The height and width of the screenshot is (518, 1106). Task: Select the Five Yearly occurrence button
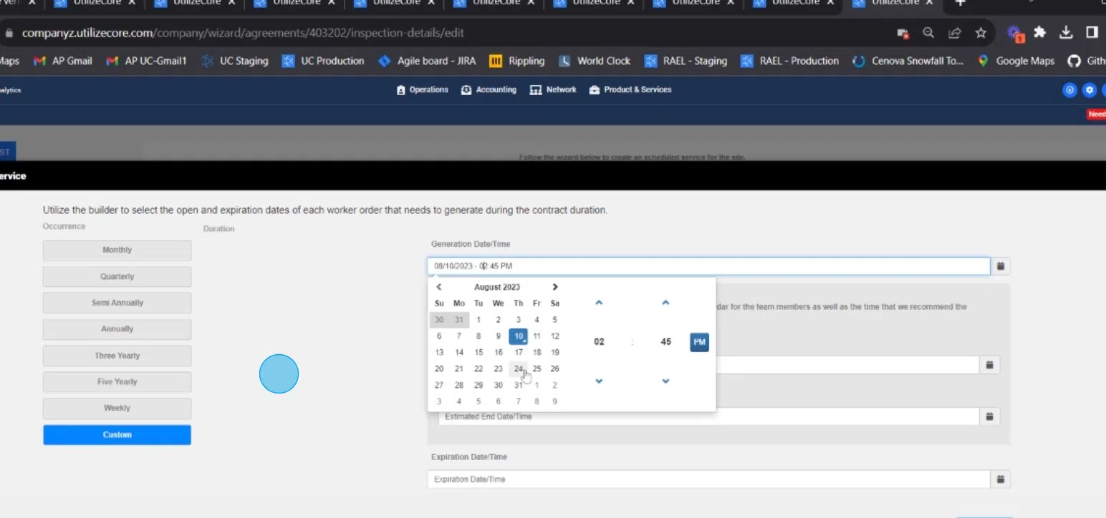coord(117,382)
